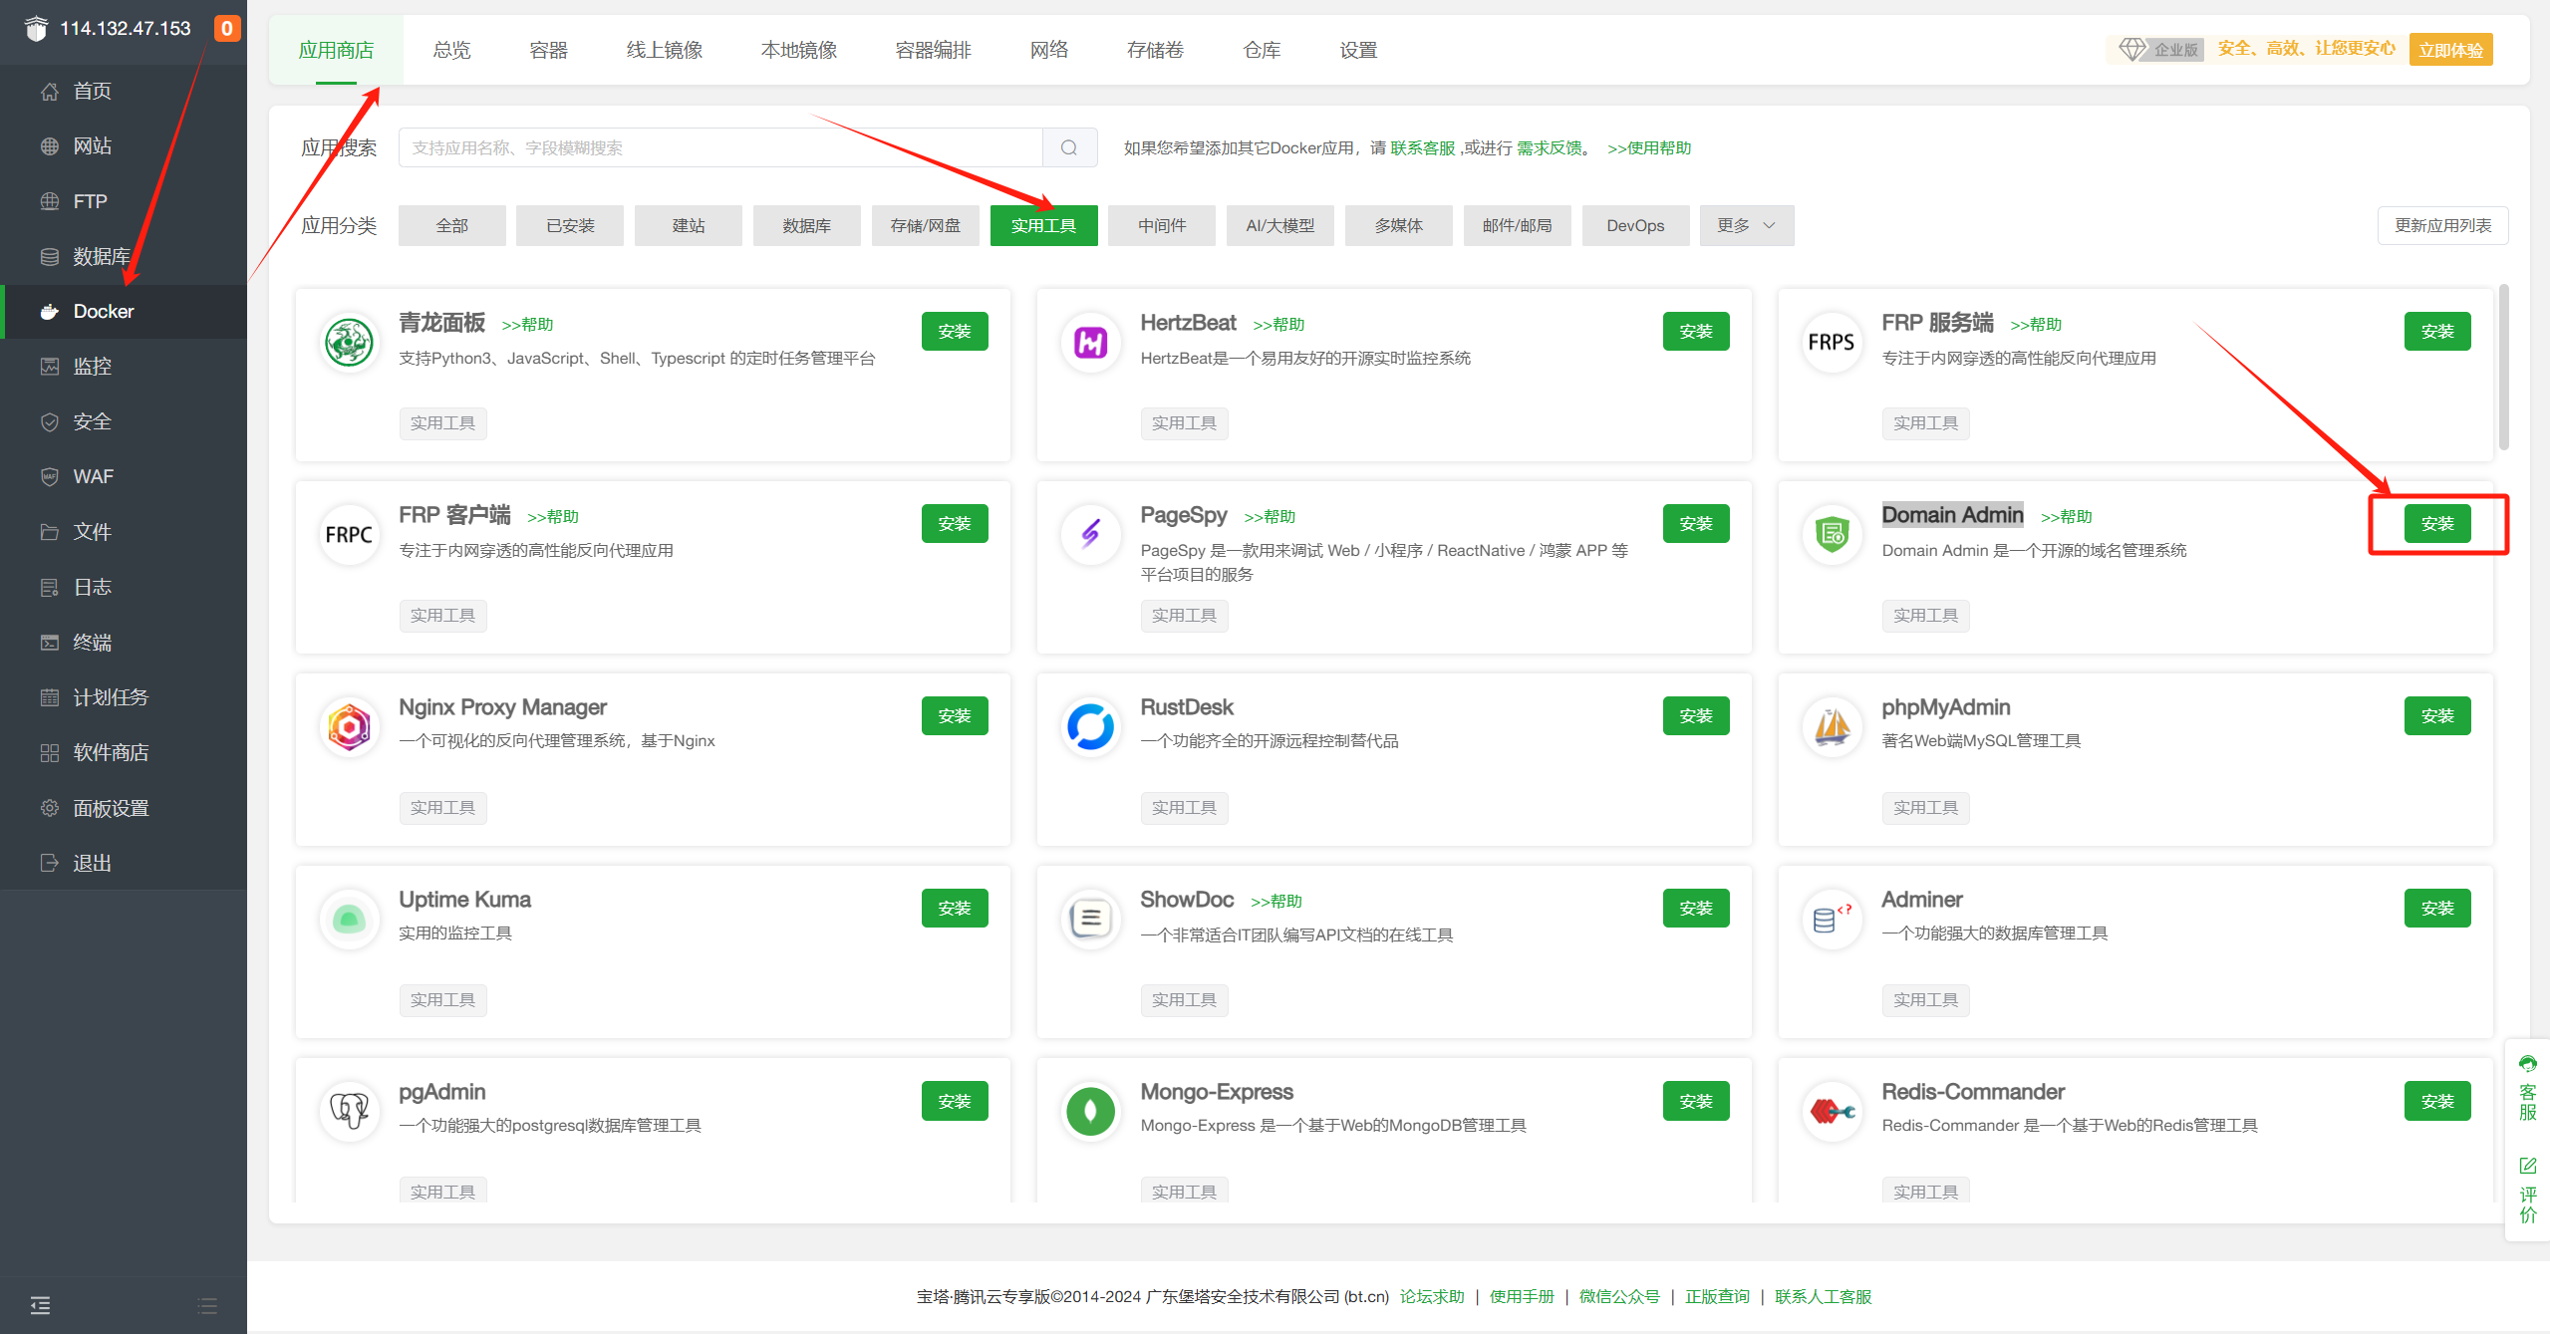This screenshot has width=2550, height=1334.
Task: Click the HertzBeat app logo
Action: 1091,343
